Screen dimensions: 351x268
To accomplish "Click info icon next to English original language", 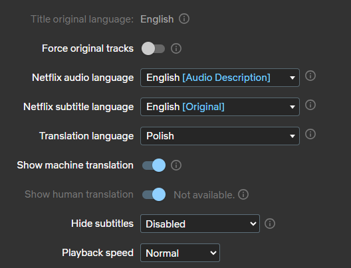I will (x=184, y=19).
